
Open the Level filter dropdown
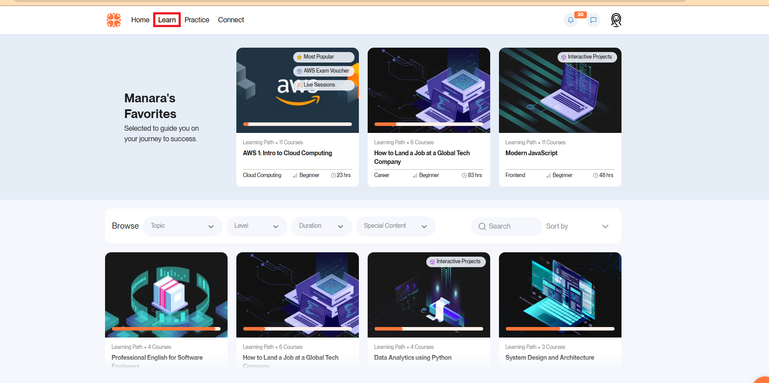(x=257, y=226)
